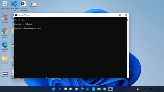
Task: Click Command Prompt title bar icon
Action: [x=16, y=15]
